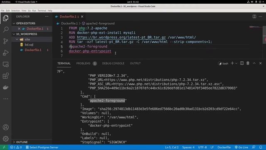Create a new terminal with plus icon
Screen dimensions: 266x150
tap(232, 63)
